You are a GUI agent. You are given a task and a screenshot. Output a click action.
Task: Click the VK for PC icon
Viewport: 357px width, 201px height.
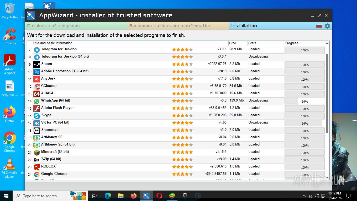[x=37, y=123]
